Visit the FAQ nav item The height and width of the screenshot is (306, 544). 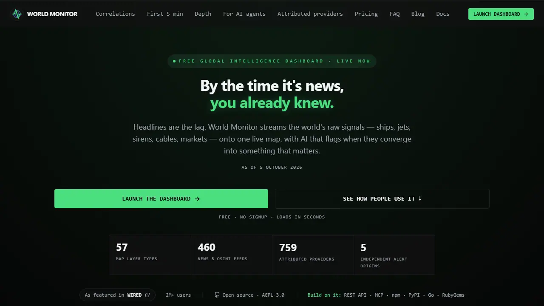(395, 14)
